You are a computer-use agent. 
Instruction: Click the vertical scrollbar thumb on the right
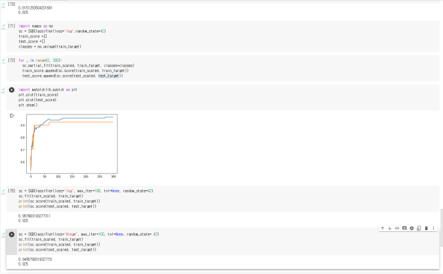tap(441, 228)
